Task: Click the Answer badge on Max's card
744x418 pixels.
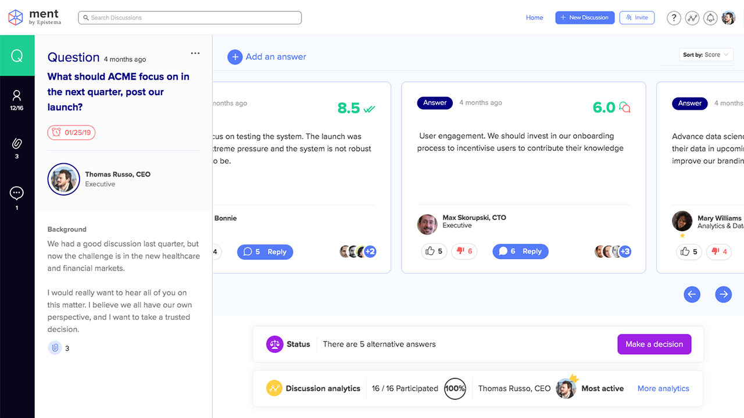Action: pos(435,103)
